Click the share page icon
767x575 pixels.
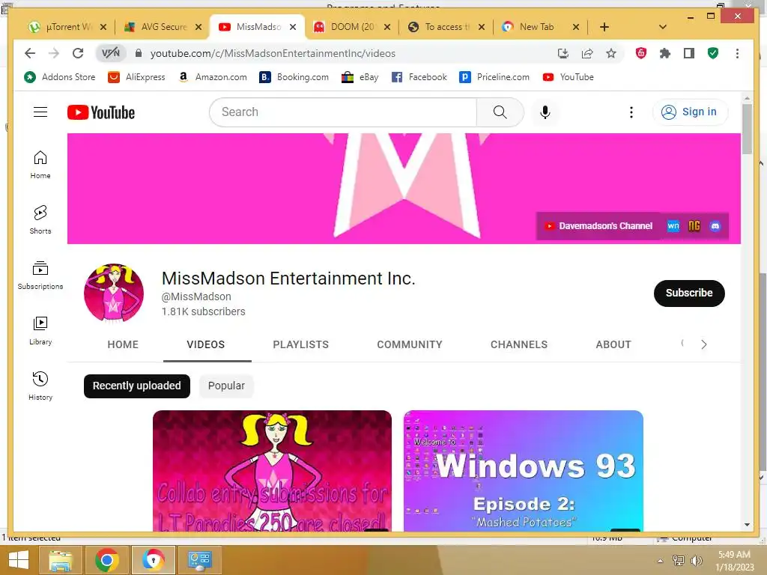coord(587,53)
